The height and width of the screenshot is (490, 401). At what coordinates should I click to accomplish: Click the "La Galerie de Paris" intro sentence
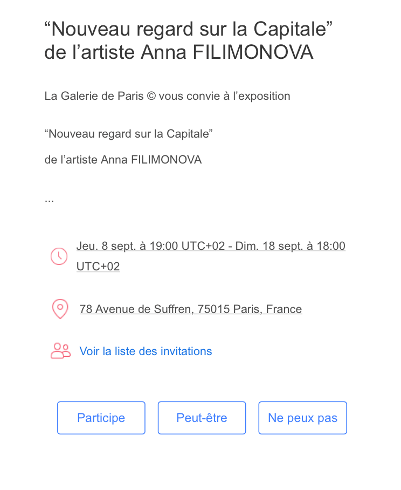[x=167, y=97]
